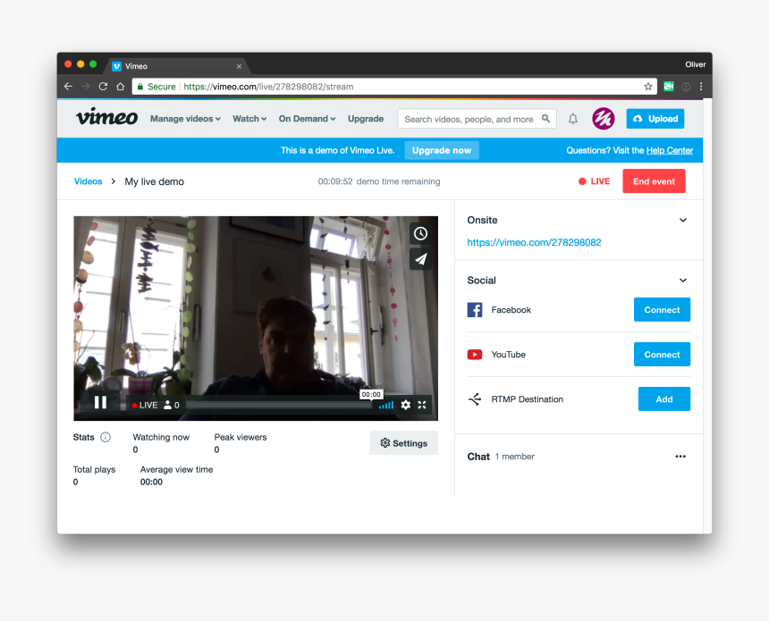Image resolution: width=769 pixels, height=621 pixels.
Task: Connect the Facebook account
Action: pyautogui.click(x=662, y=310)
